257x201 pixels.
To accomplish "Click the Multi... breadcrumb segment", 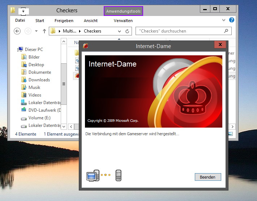I will (x=69, y=31).
